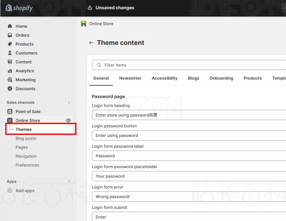Click the Point of Sale bag icon
The width and height of the screenshot is (286, 221).
coord(10,111)
